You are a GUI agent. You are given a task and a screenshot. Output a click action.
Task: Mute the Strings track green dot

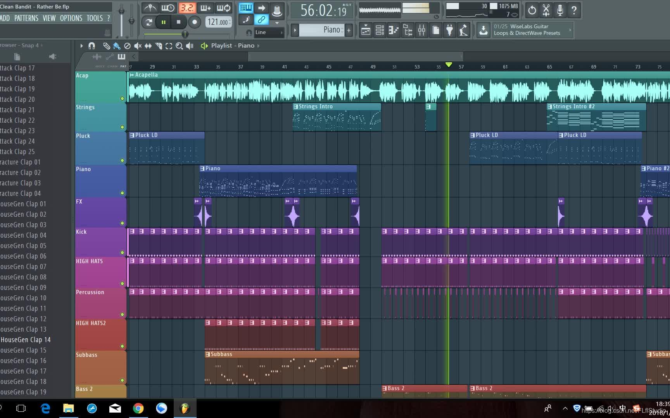[122, 127]
